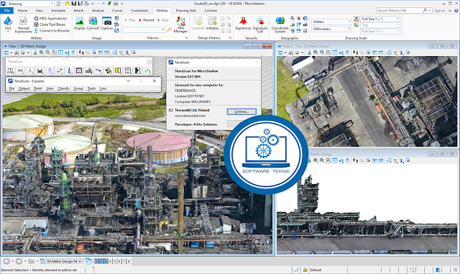Toggle view 2 in view group bar
This screenshot has height=274, width=460.
[101, 261]
